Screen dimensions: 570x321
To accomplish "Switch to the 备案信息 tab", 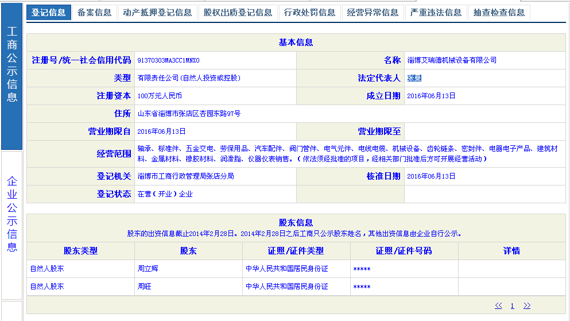I will point(94,12).
